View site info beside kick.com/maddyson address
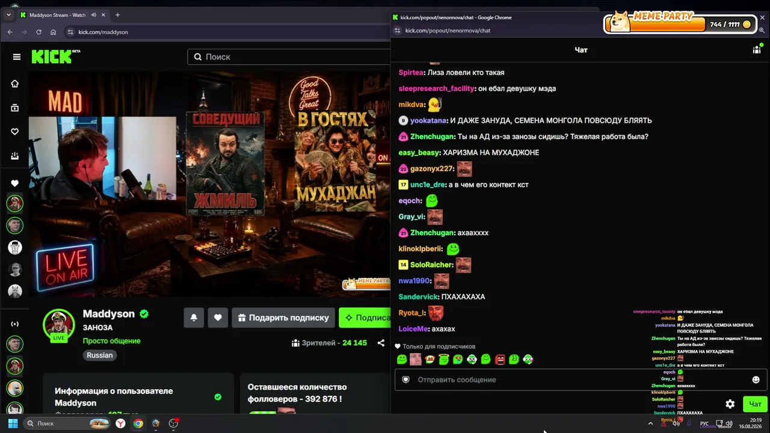770x433 pixels. pos(70,32)
